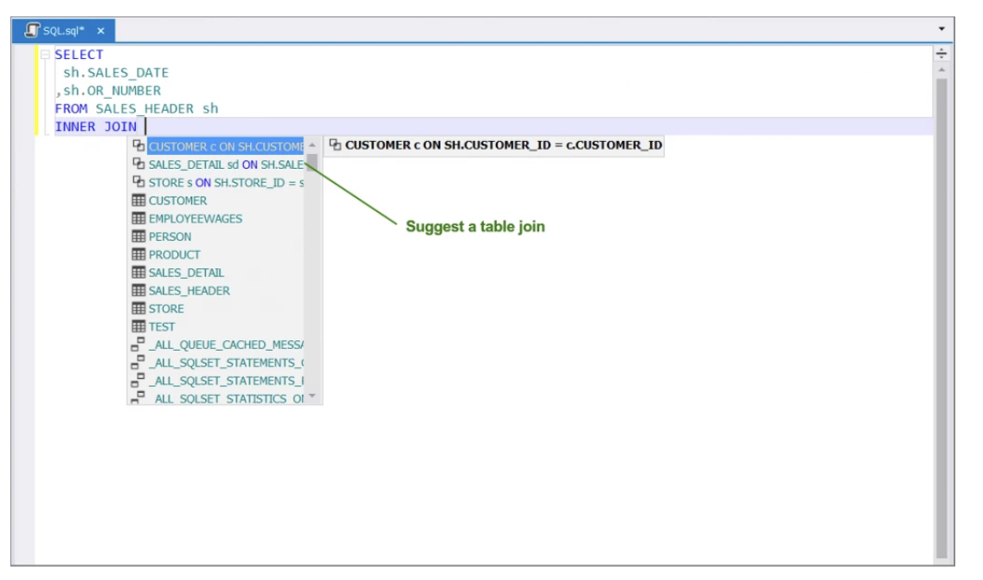Select the SQL.sql* document tab

(62, 30)
